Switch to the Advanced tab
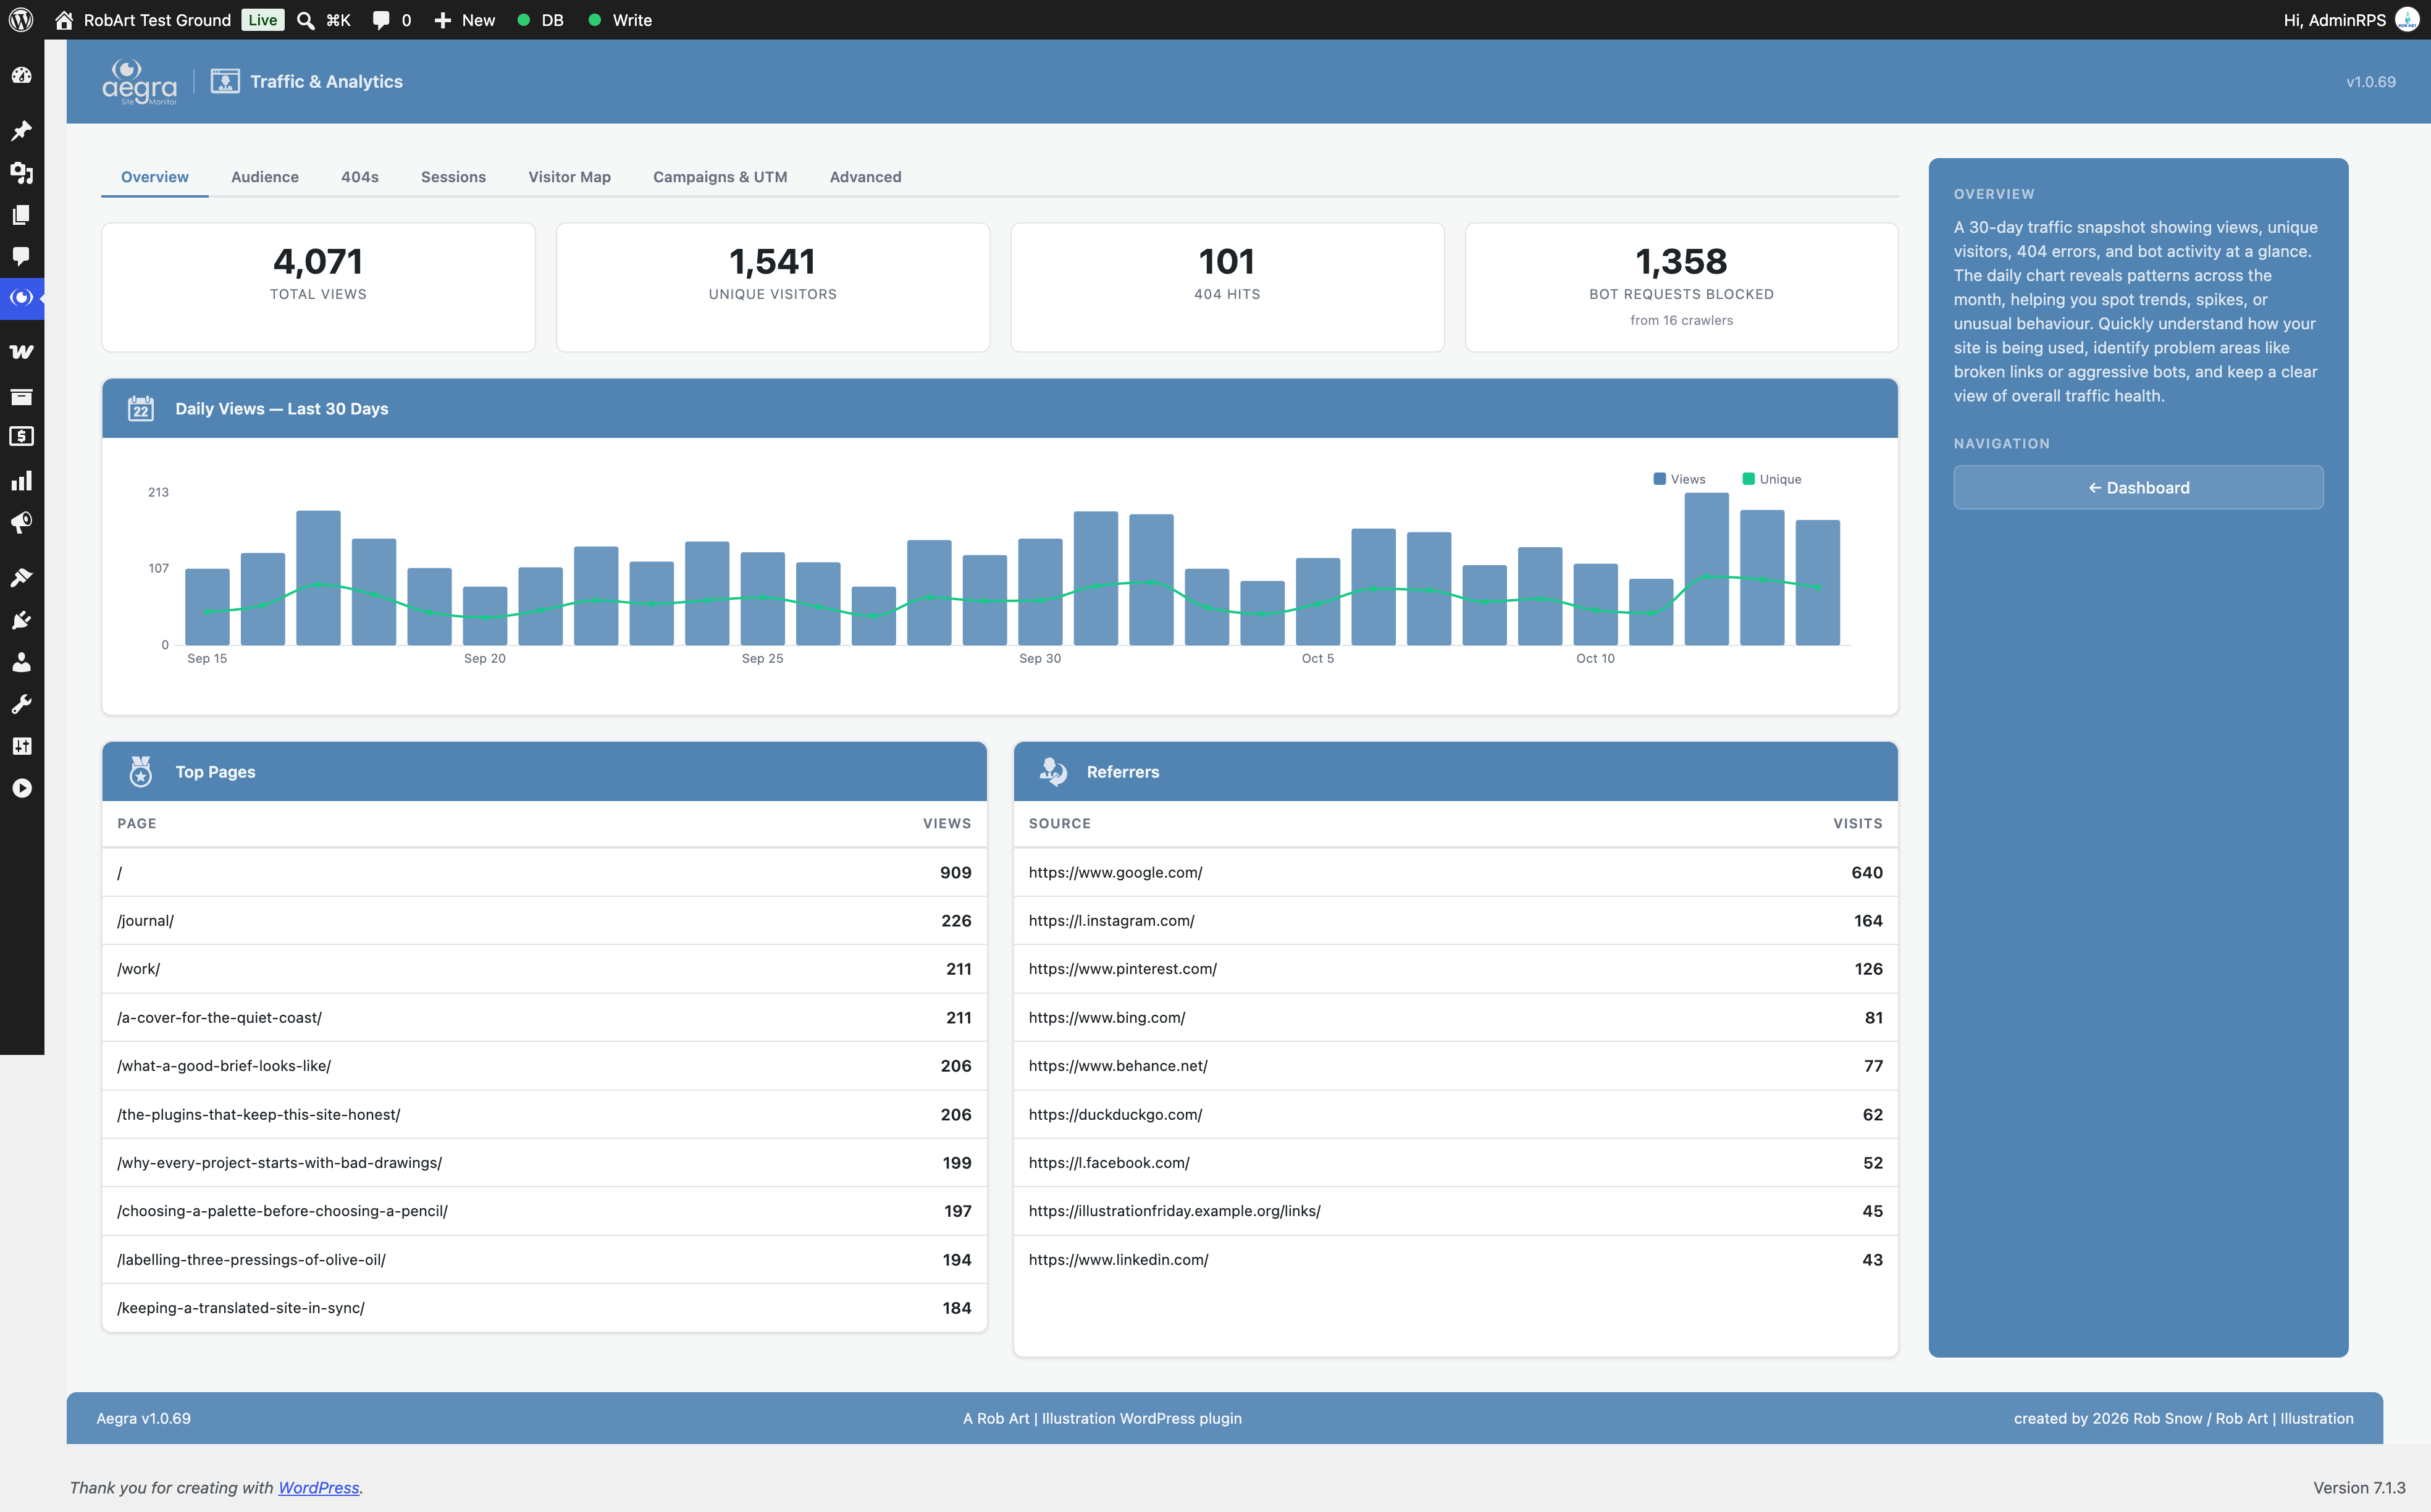Screen dimensions: 2431x1512 (x=865, y=177)
